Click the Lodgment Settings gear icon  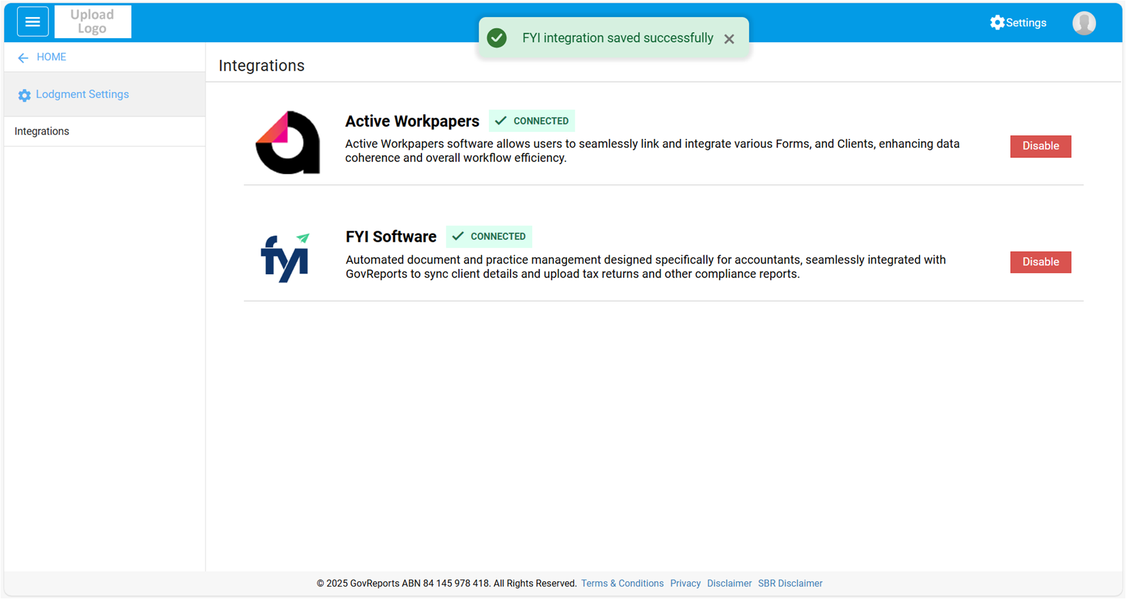[25, 95]
